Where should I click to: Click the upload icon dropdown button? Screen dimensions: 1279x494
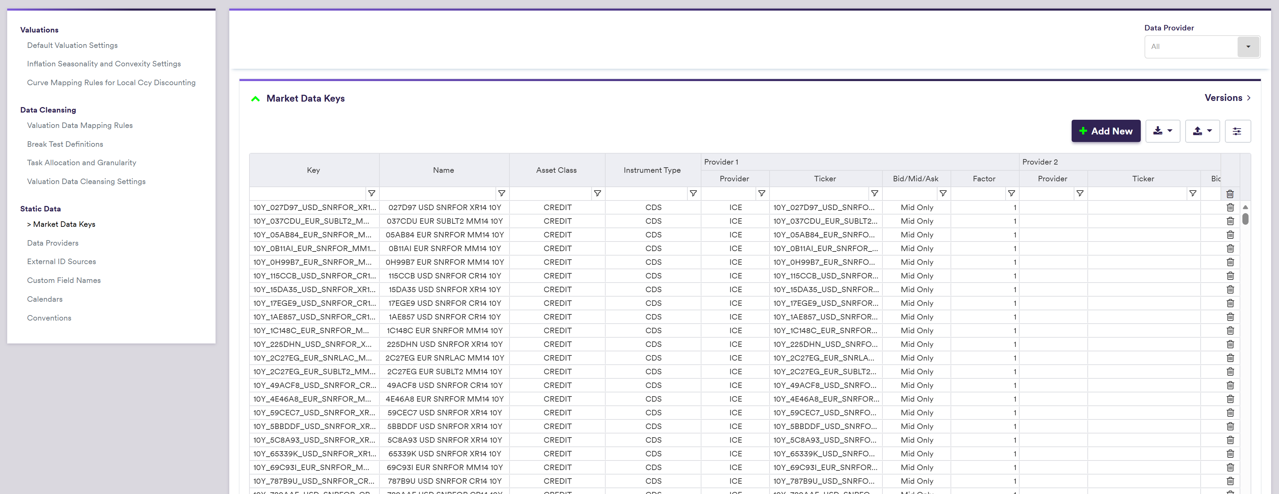tap(1202, 131)
